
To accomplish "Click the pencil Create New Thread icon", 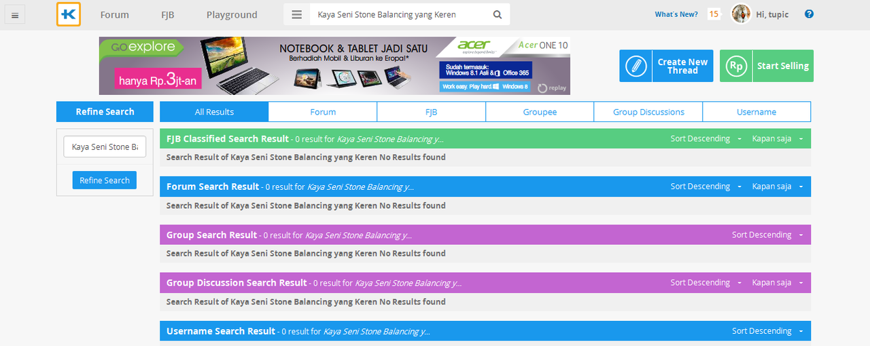I will click(636, 66).
